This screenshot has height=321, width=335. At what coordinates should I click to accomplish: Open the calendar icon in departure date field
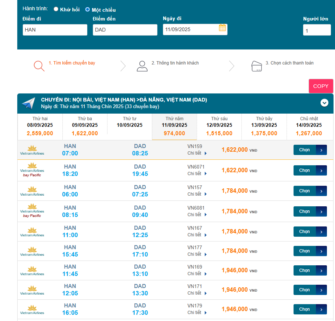click(x=222, y=28)
